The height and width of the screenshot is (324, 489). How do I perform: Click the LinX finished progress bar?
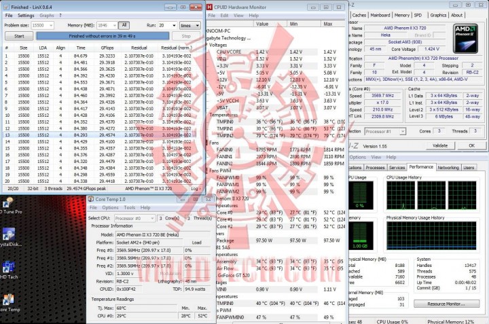coord(103,36)
